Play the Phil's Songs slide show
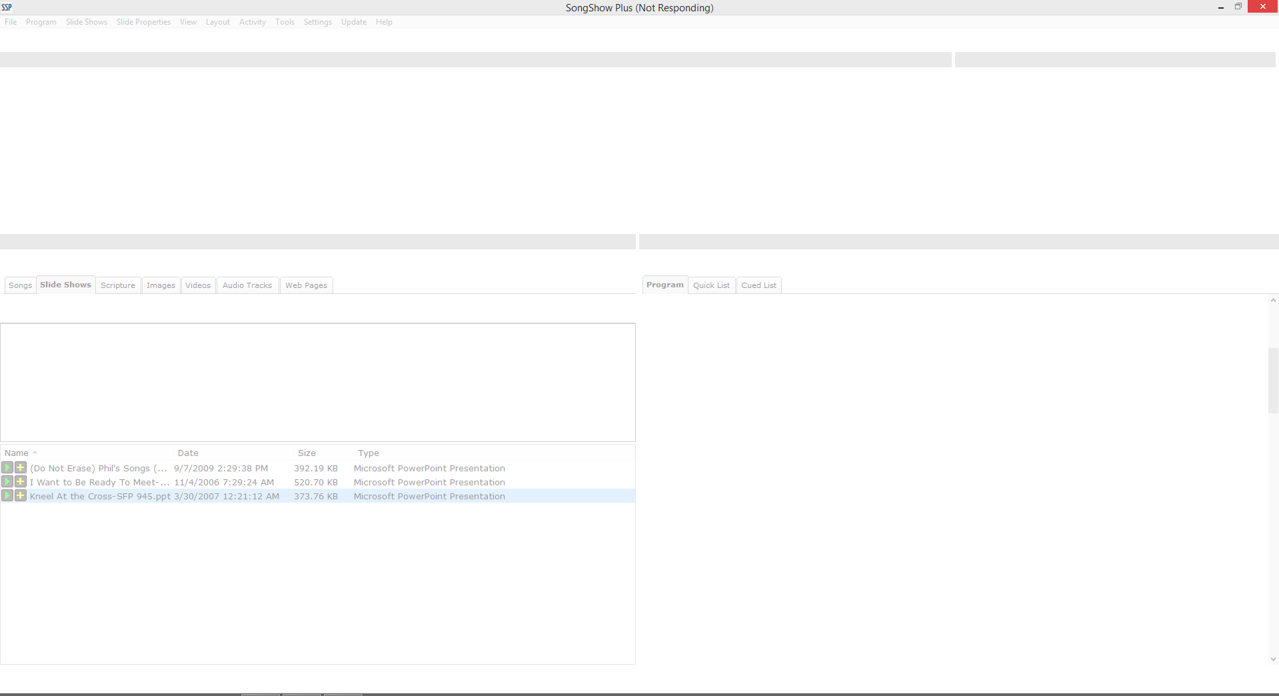 coord(7,468)
